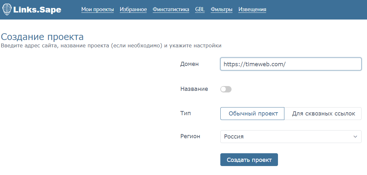This screenshot has width=367, height=175.
Task: Open the Фильтры menu item
Action: click(221, 10)
